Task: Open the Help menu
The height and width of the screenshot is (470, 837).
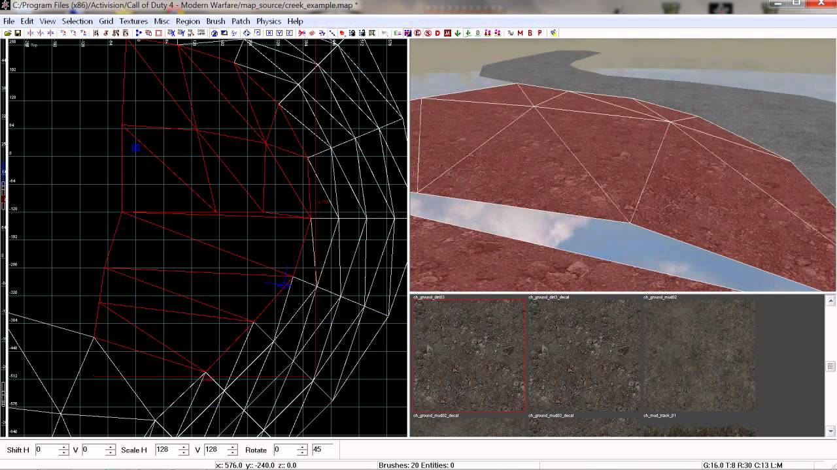Action: pos(295,21)
